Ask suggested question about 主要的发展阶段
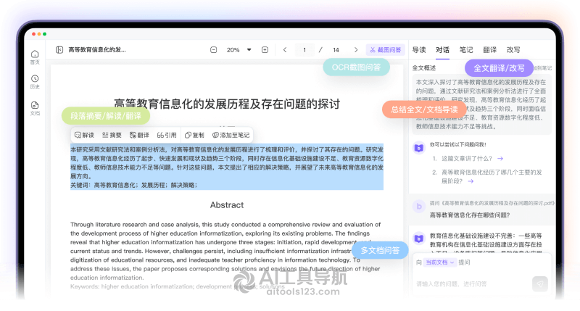Viewport: 580px width, 311px height. pyautogui.click(x=487, y=176)
